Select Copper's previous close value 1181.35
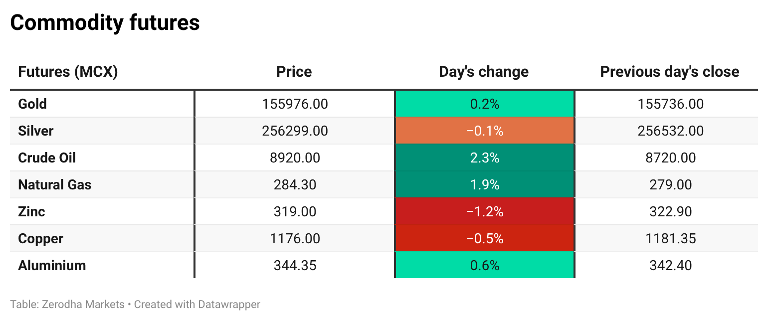This screenshot has width=768, height=321. (x=670, y=239)
